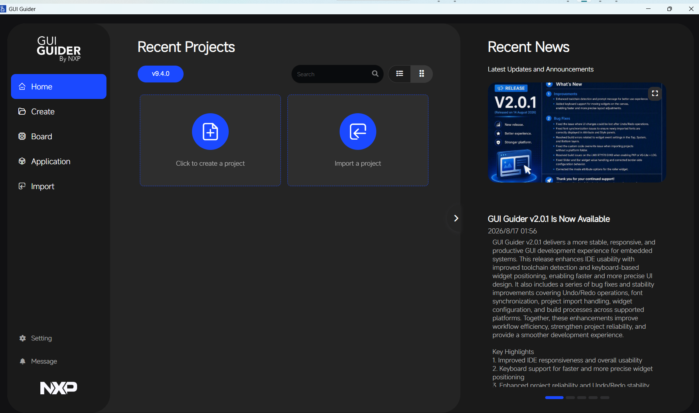The height and width of the screenshot is (413, 699).
Task: Go to the Import section
Action: click(x=59, y=186)
